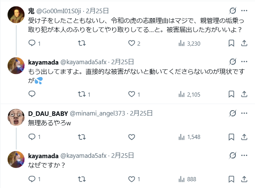Image resolution: width=255 pixels, height=188 pixels.
Task: Share 鬼's tweet
Action: (x=244, y=43)
